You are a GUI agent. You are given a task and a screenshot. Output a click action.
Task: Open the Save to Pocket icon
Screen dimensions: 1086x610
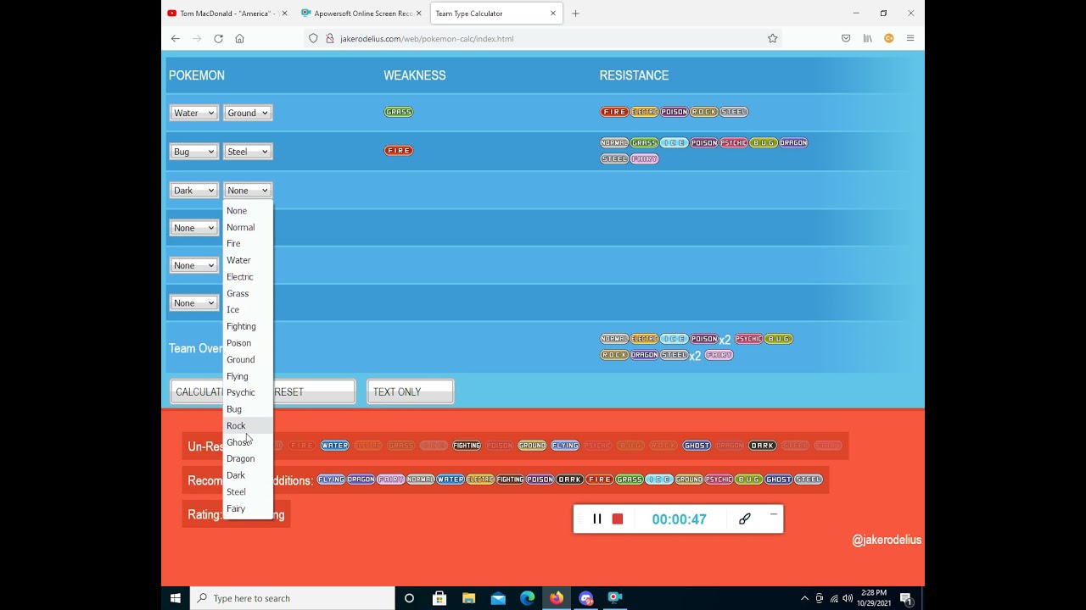click(x=846, y=38)
